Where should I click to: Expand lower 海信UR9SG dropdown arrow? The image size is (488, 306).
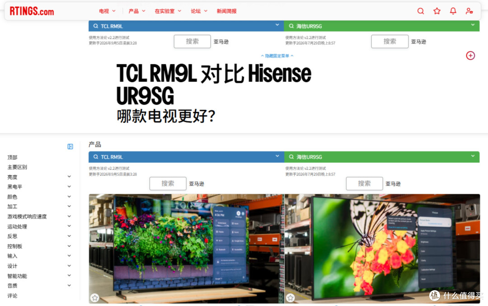click(x=473, y=156)
